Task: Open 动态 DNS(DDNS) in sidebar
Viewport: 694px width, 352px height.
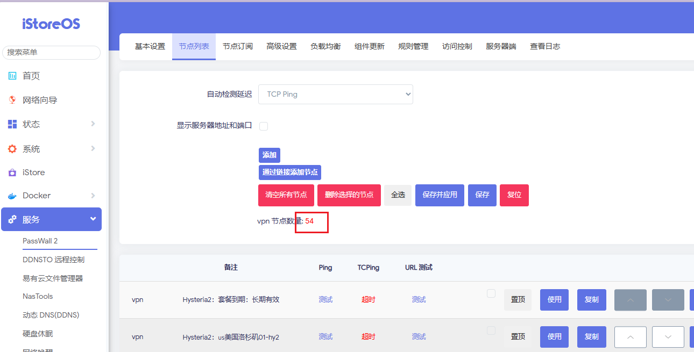Action: pyautogui.click(x=51, y=315)
